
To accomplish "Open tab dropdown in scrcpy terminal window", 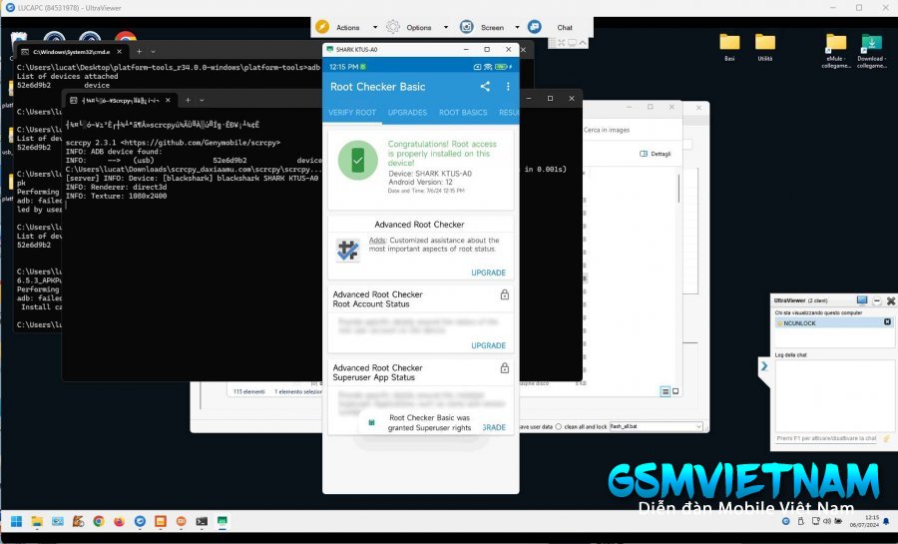I will click(x=202, y=100).
